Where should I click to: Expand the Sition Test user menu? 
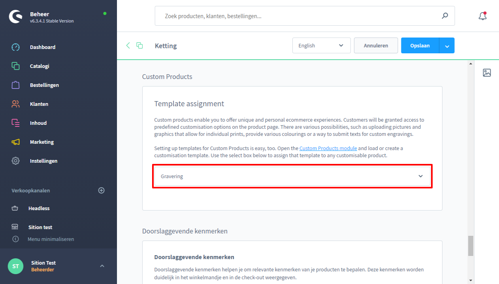pos(102,266)
